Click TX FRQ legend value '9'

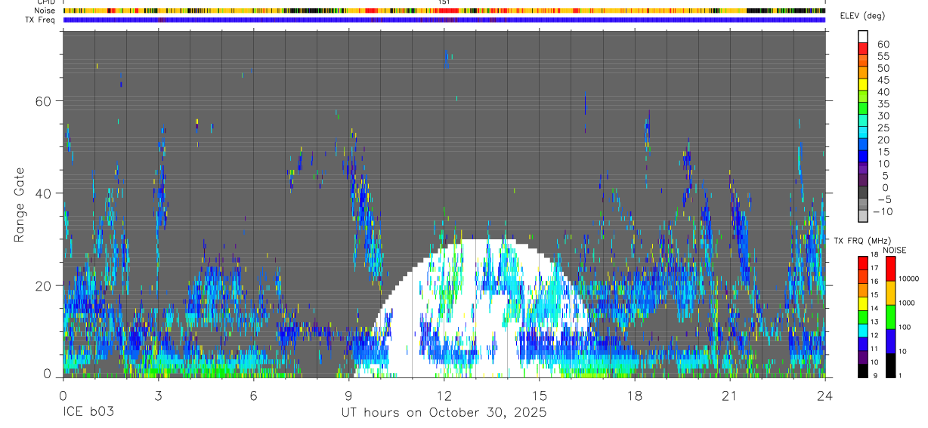(x=875, y=375)
